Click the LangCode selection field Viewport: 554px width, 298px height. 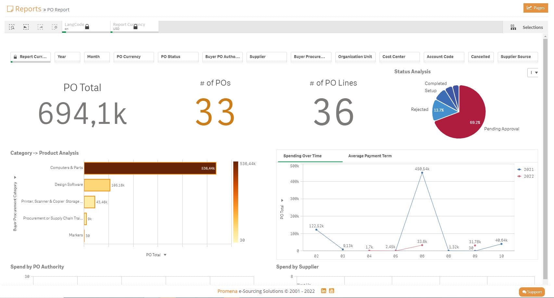coord(86,27)
